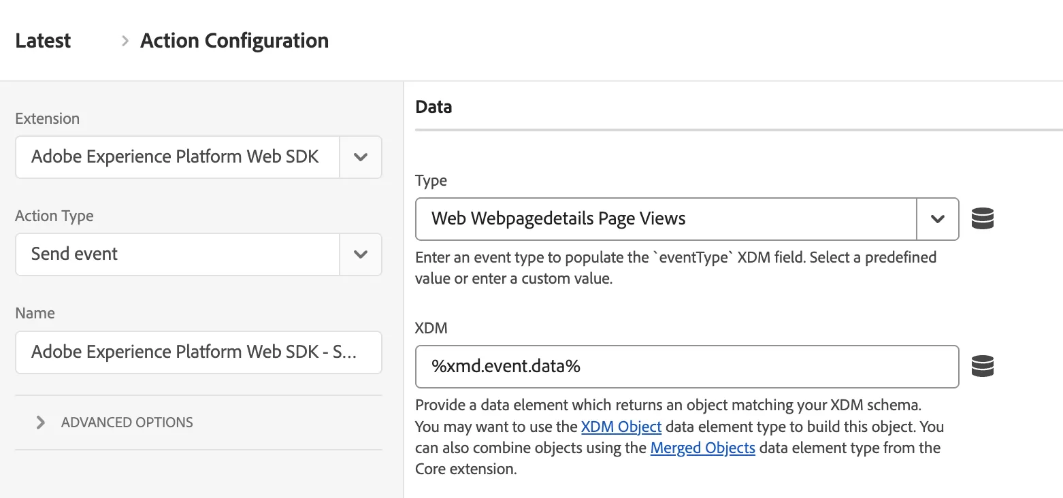Expand the Action Type dropdown arrow
This screenshot has width=1063, height=498.
click(x=361, y=254)
